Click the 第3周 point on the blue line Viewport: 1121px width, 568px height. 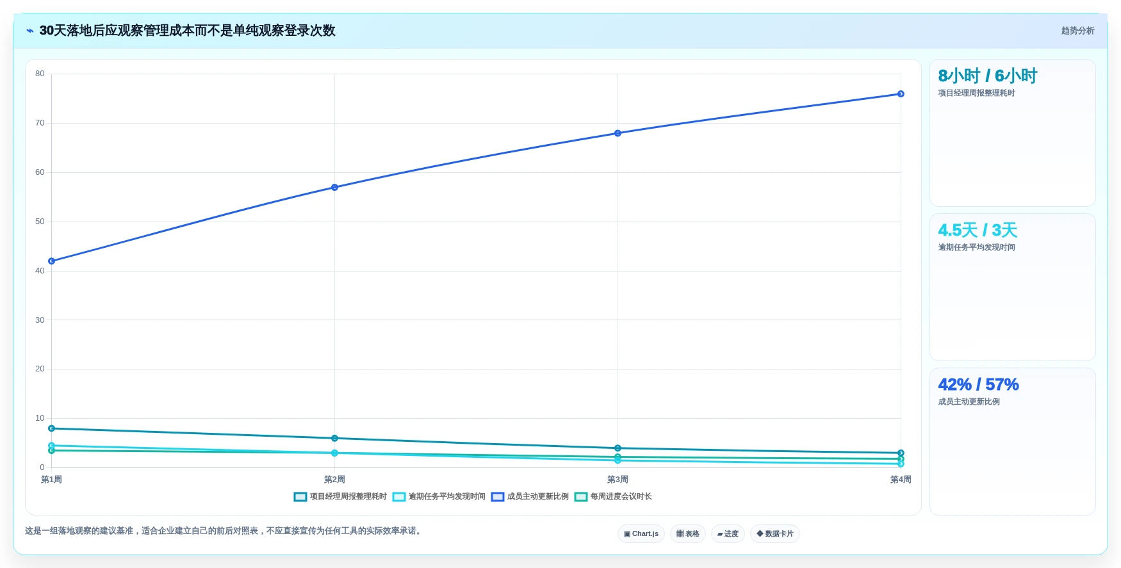pyautogui.click(x=618, y=133)
